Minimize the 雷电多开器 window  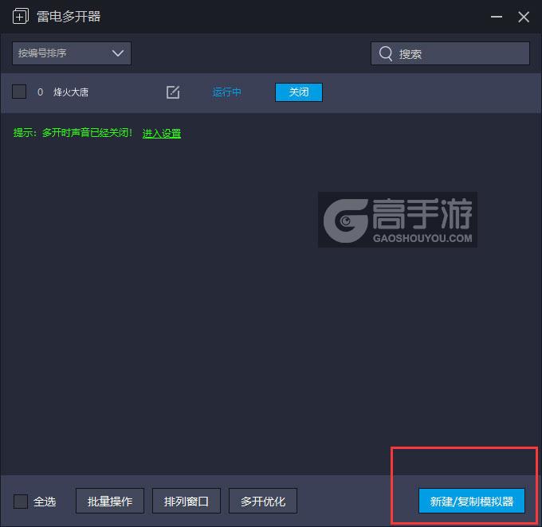(497, 17)
